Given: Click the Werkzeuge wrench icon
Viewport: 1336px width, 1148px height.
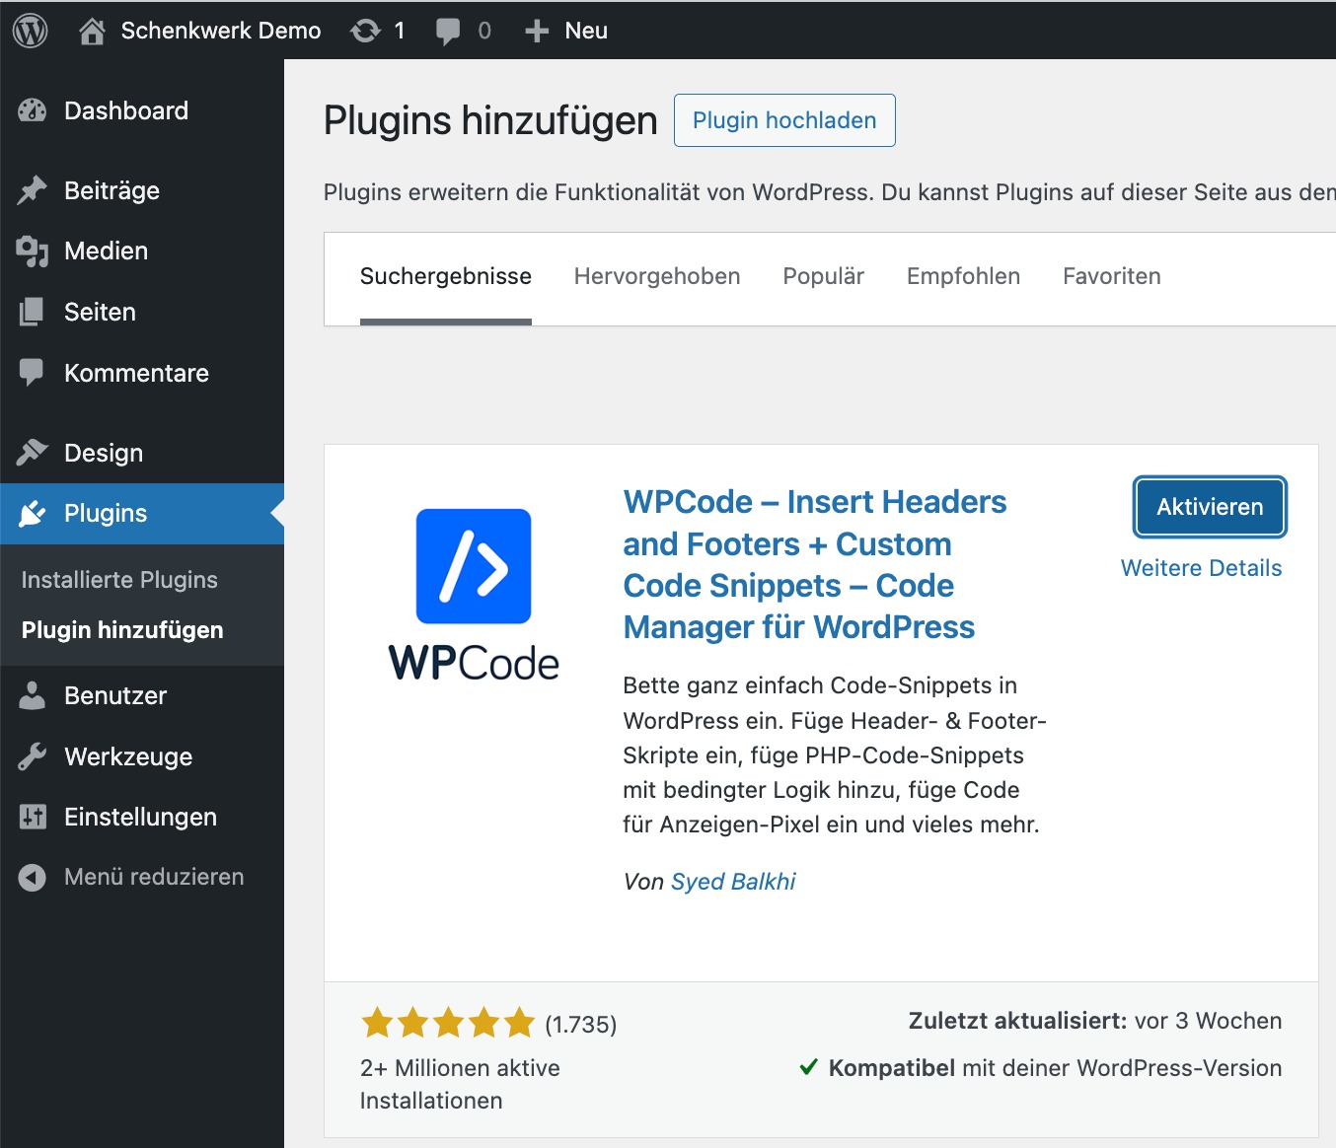Looking at the screenshot, I should pyautogui.click(x=33, y=756).
